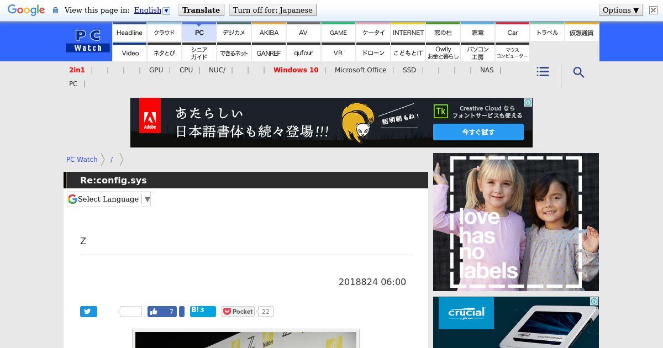Open the search magnifier icon
663x348 pixels.
tap(578, 72)
